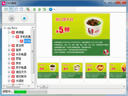This screenshot has width=128, height=96.
Task: Click the thumbnail strip right scroll arrow
Action: tap(124, 87)
